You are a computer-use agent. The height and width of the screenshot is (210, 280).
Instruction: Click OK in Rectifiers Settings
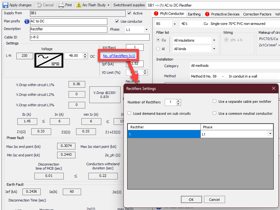[x=191, y=200]
